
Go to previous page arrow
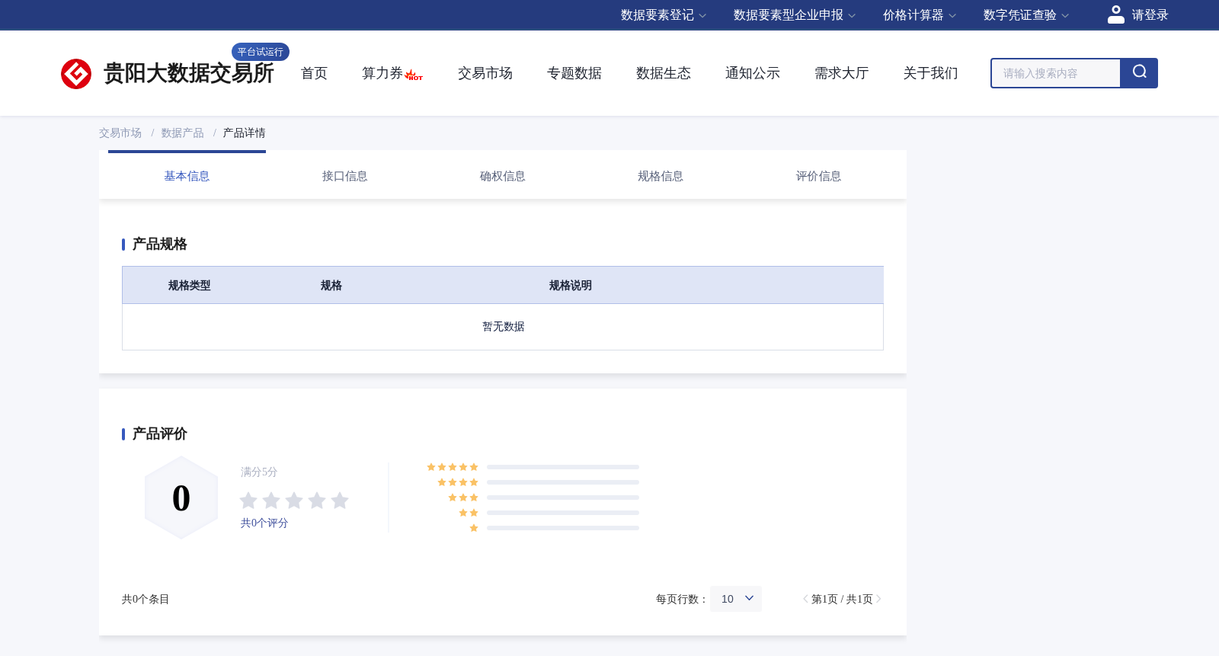coord(805,599)
